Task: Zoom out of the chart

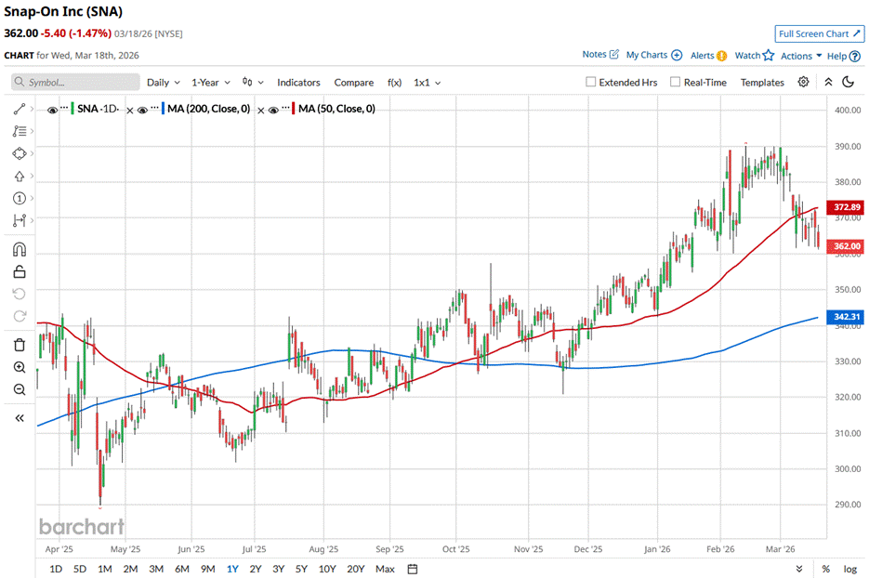Action: click(20, 389)
